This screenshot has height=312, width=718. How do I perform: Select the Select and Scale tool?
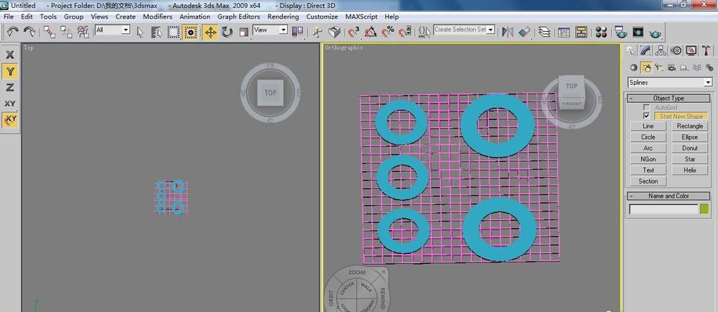click(244, 32)
